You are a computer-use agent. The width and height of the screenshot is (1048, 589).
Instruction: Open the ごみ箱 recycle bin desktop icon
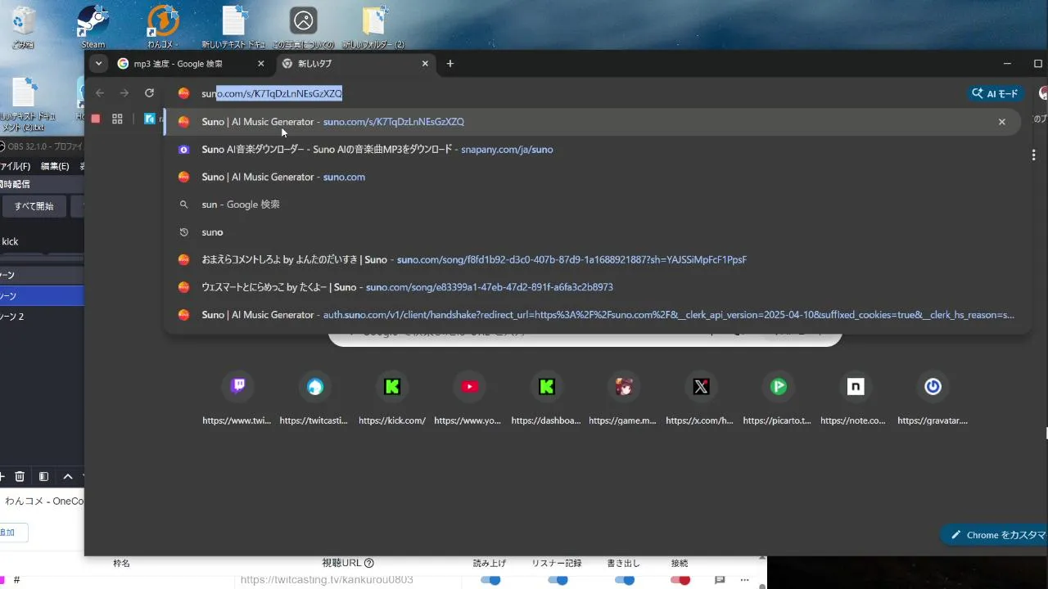click(x=23, y=26)
